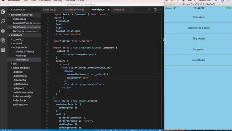The image size is (232, 131).
Task: Open the .gitattributes file
Action: [21, 84]
